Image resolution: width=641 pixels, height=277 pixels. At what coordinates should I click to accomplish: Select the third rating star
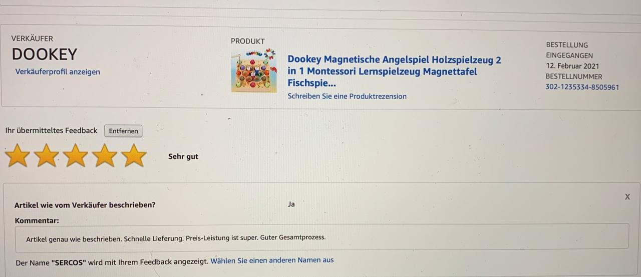(76, 155)
